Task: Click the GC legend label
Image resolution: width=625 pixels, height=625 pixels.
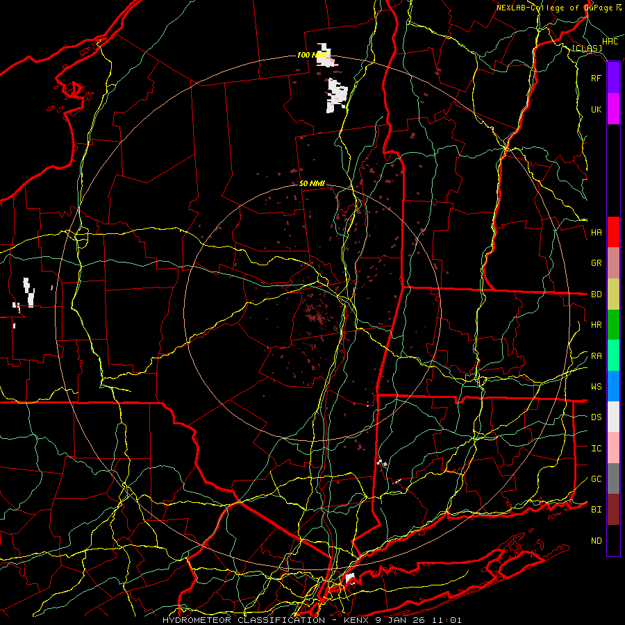Action: [x=597, y=478]
